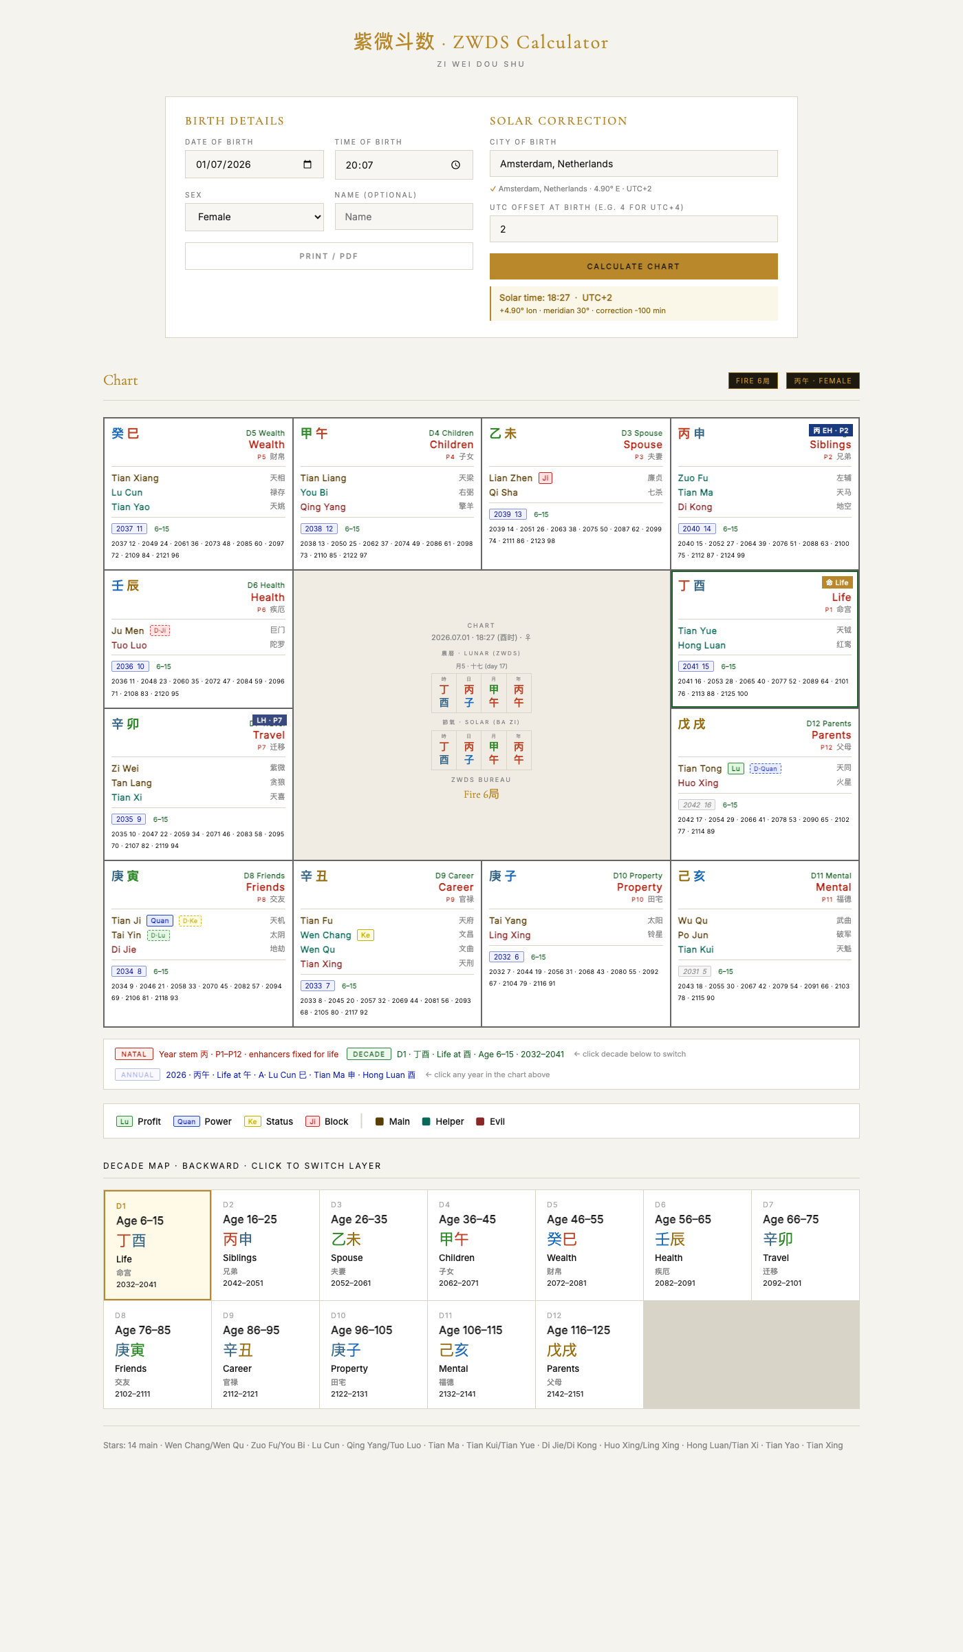Select year 2041 in Life palace
The image size is (963, 1652).
click(x=696, y=666)
